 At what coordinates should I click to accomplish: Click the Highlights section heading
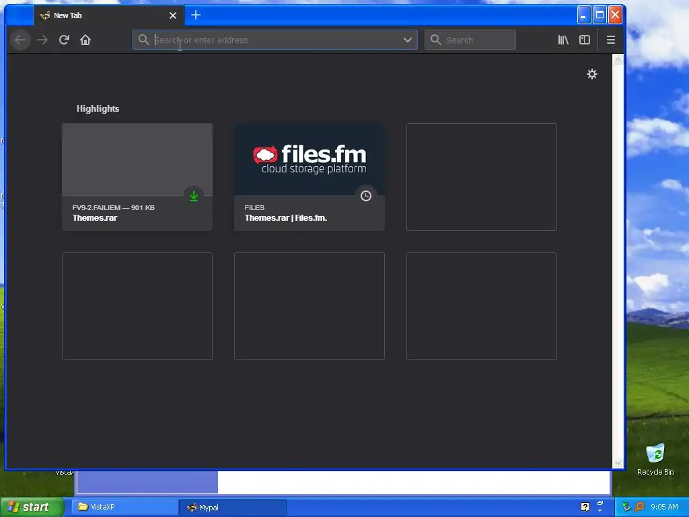[98, 108]
